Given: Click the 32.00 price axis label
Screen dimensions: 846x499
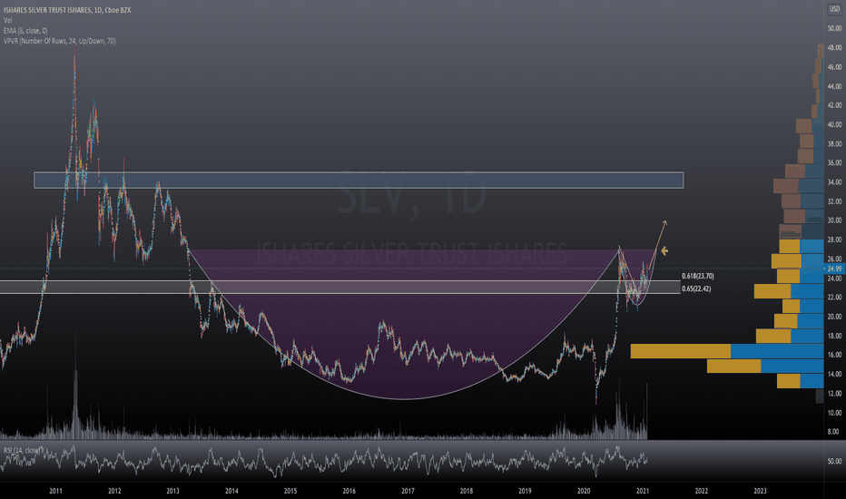Looking at the screenshot, I should pos(834,201).
